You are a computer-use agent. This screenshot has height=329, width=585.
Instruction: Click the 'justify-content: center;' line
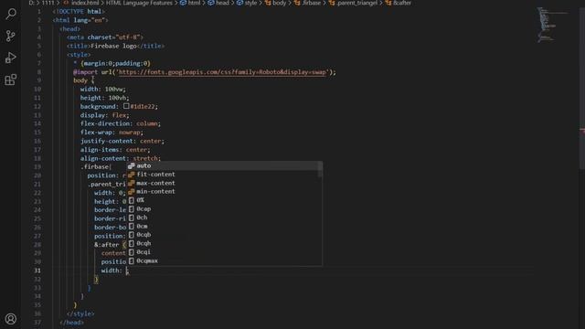point(122,141)
